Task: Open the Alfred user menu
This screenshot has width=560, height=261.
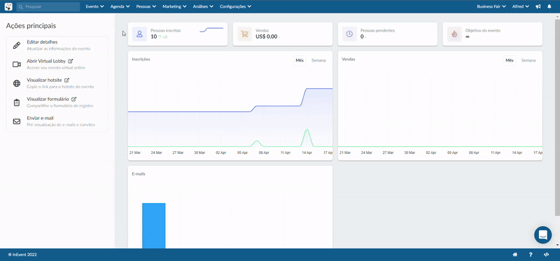Action: (520, 6)
